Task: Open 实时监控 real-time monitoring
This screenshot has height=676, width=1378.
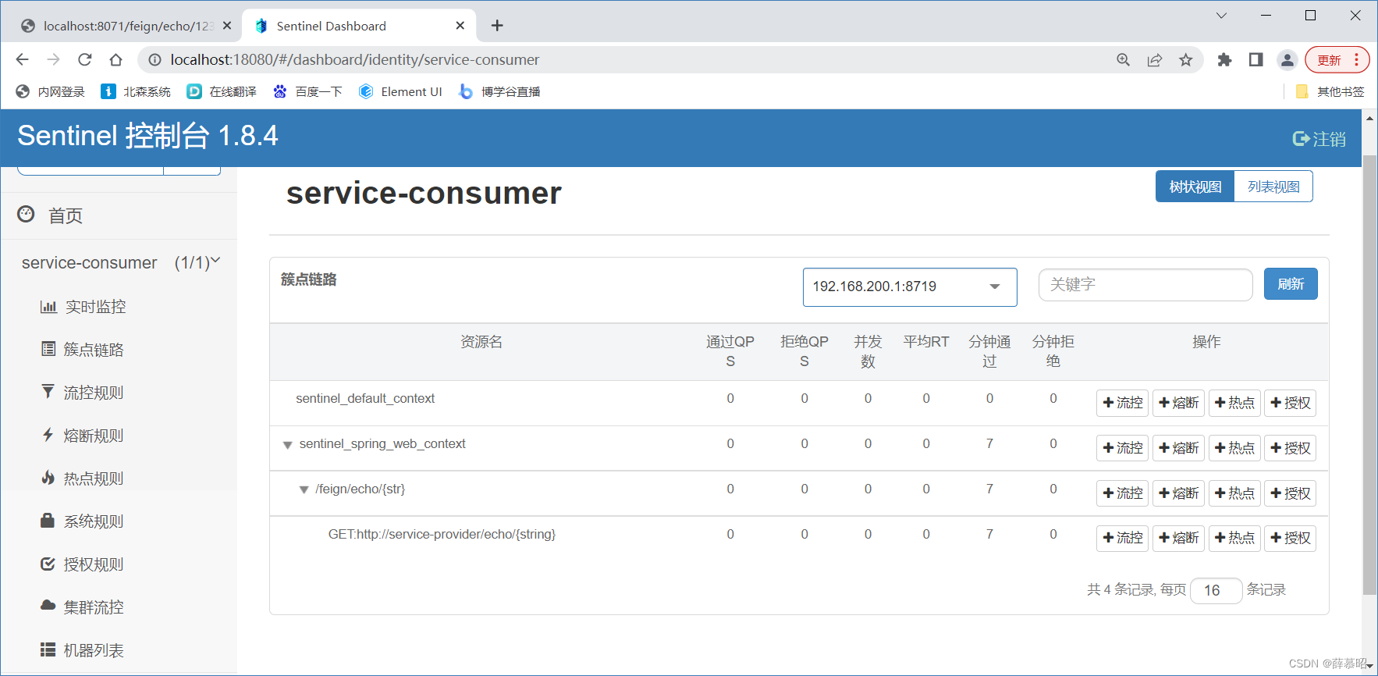Action: pyautogui.click(x=83, y=307)
